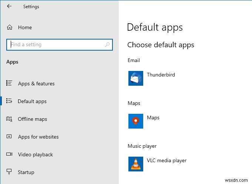The image size is (252, 184).
Task: Open Offline maps settings
Action: coord(33,119)
